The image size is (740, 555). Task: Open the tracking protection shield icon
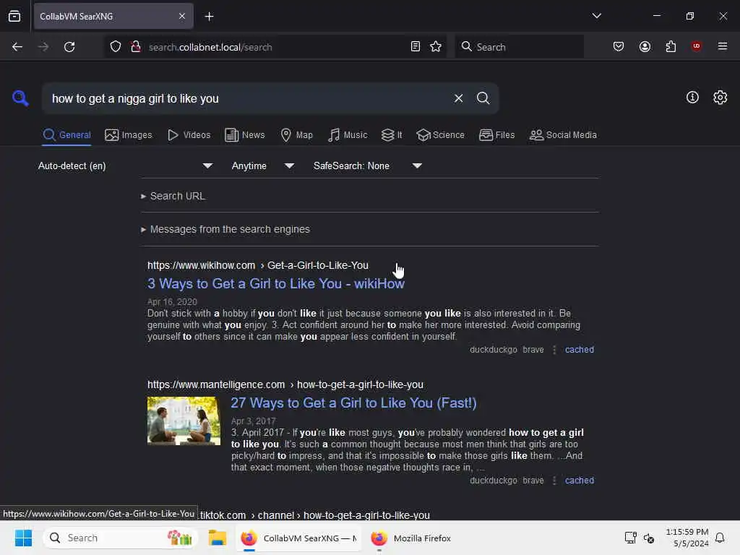pos(116,47)
